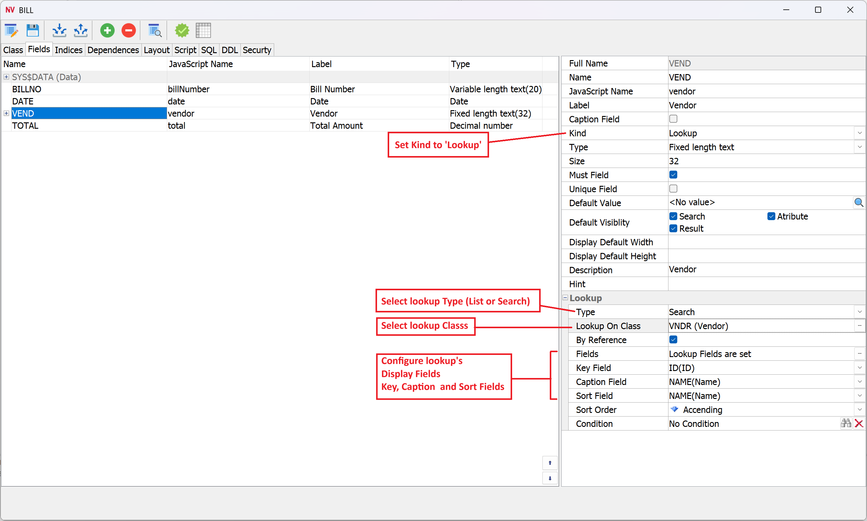867x521 pixels.
Task: Click the Lookup On Class ellipsis button
Action: 859,326
